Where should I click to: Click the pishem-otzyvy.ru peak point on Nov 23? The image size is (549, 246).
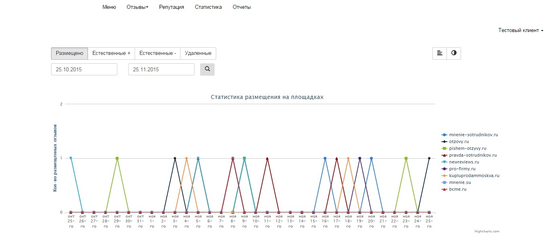click(406, 158)
